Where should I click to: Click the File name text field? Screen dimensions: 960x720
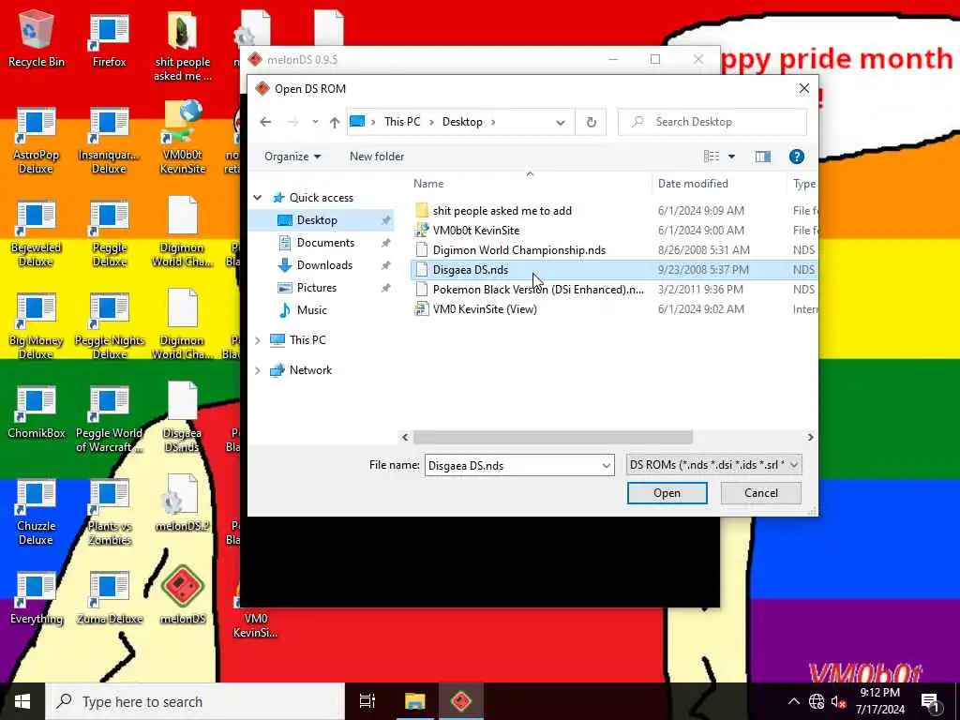[513, 465]
